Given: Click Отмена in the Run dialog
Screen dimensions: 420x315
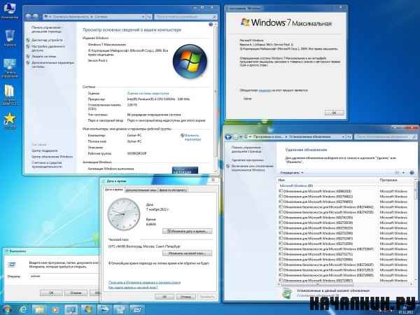Looking at the screenshot, I should 76,293.
